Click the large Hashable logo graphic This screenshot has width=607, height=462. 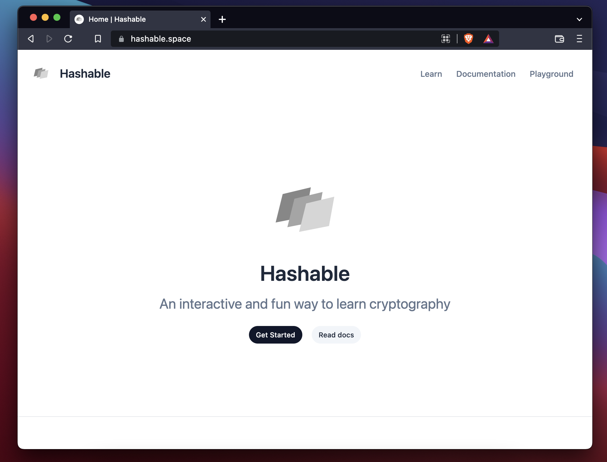coord(305,210)
